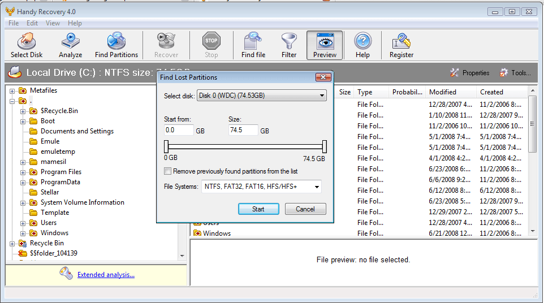Sort by the Probabil... column header

pos(407,92)
